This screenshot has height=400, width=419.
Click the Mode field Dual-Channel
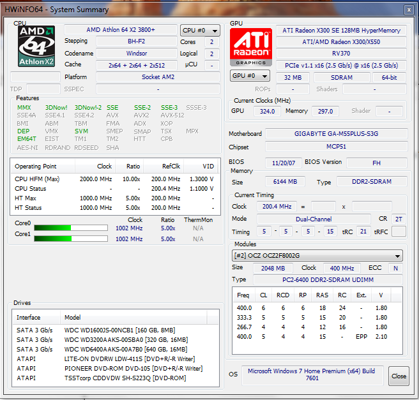tap(314, 219)
